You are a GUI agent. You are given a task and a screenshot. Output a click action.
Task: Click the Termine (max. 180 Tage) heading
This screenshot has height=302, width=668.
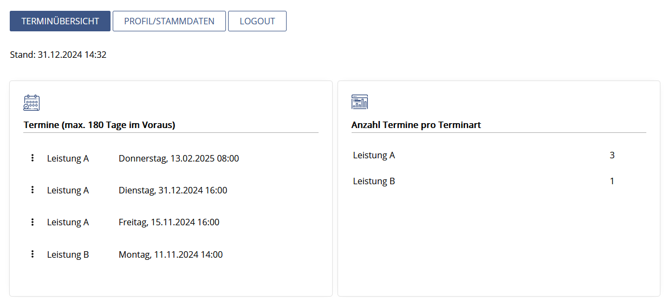coord(99,125)
